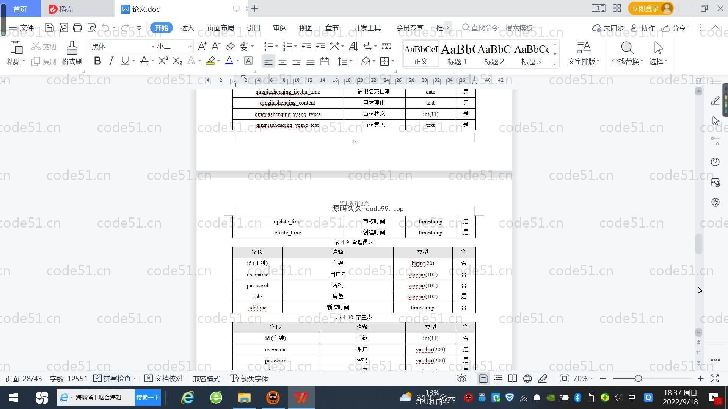This screenshot has height=409, width=728.
Task: Open the font size 小二 dropdown
Action: tap(190, 47)
